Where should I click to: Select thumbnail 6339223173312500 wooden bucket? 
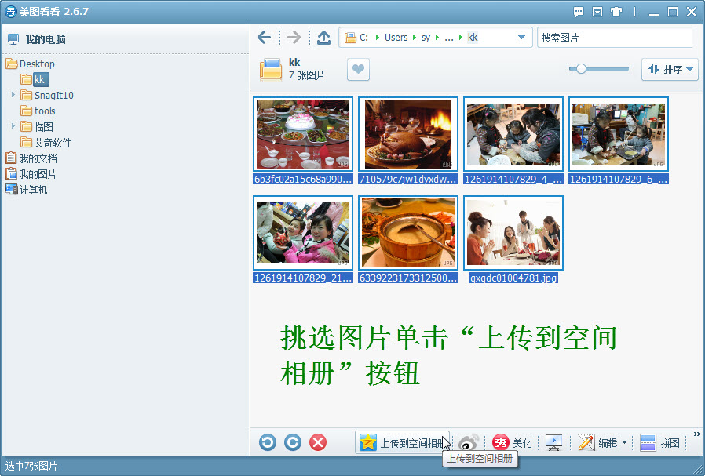click(x=408, y=233)
